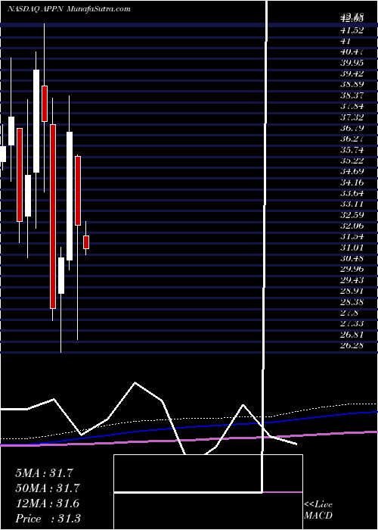378x530 pixels.
Task: Click the 26.28 price axis label
Action: pyautogui.click(x=353, y=345)
